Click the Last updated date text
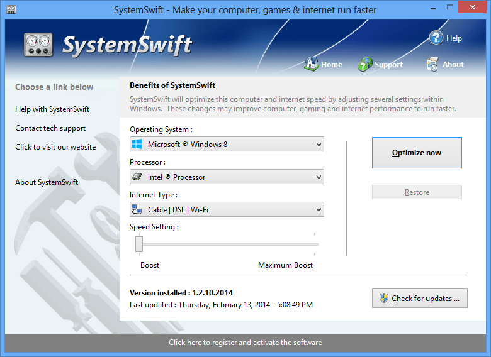This screenshot has height=357, width=491. coord(221,305)
